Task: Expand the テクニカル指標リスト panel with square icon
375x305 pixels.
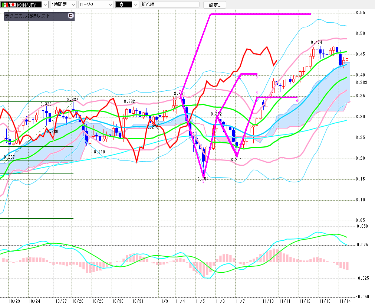Action: pos(71,16)
